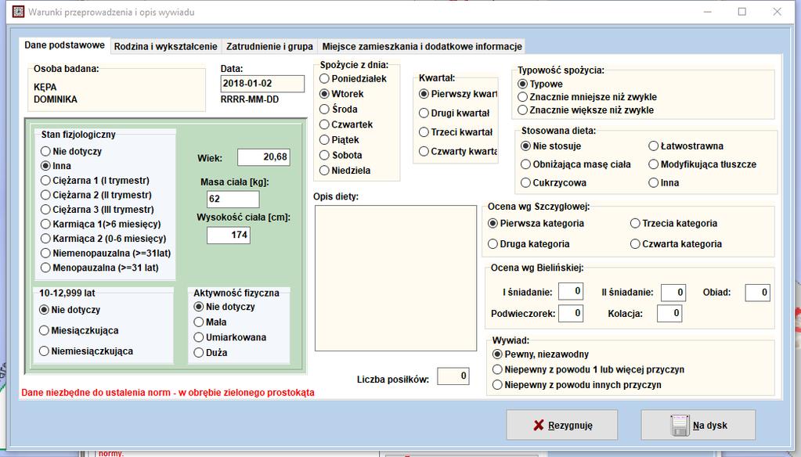Select Niemiesiączkująca option
This screenshot has width=801, height=457.
click(x=86, y=351)
